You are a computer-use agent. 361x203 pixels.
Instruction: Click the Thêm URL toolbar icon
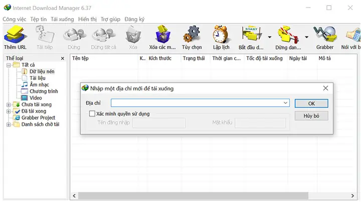(x=15, y=35)
